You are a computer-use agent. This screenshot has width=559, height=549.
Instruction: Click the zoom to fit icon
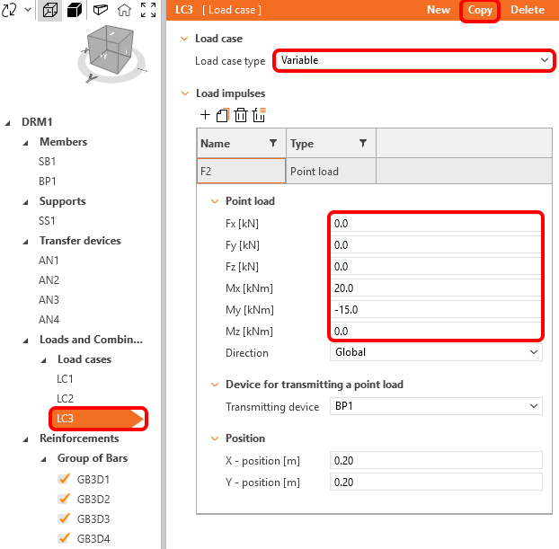click(x=148, y=11)
